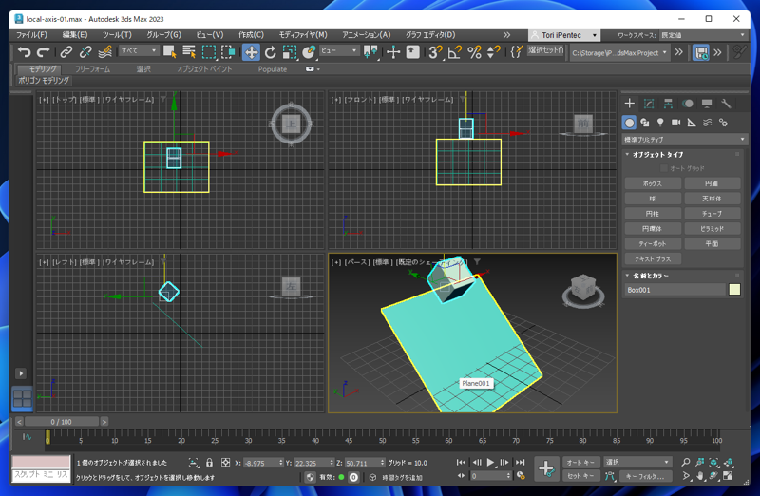
Task: Open the 編集(E) menu
Action: [x=75, y=35]
